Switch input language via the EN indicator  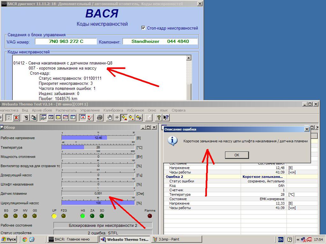pyautogui.click(x=280, y=240)
